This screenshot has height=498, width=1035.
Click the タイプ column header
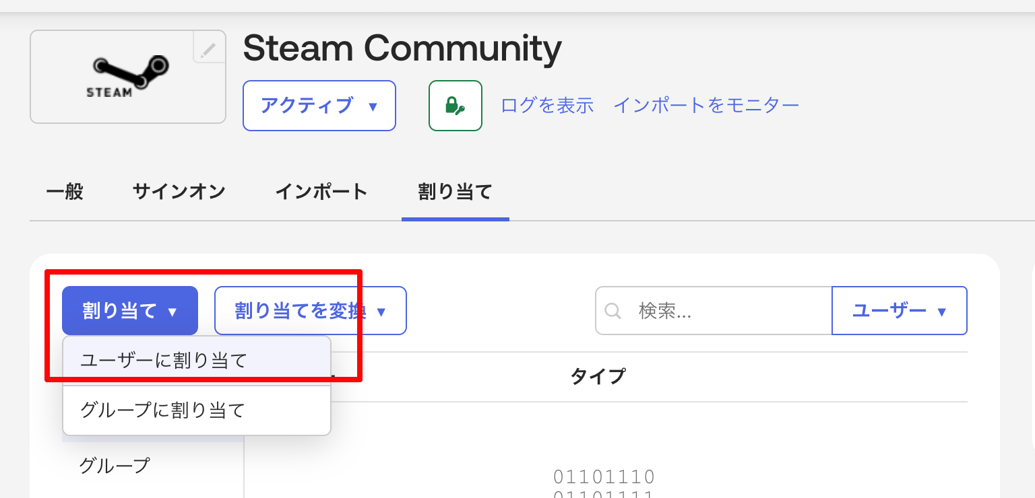(x=597, y=377)
